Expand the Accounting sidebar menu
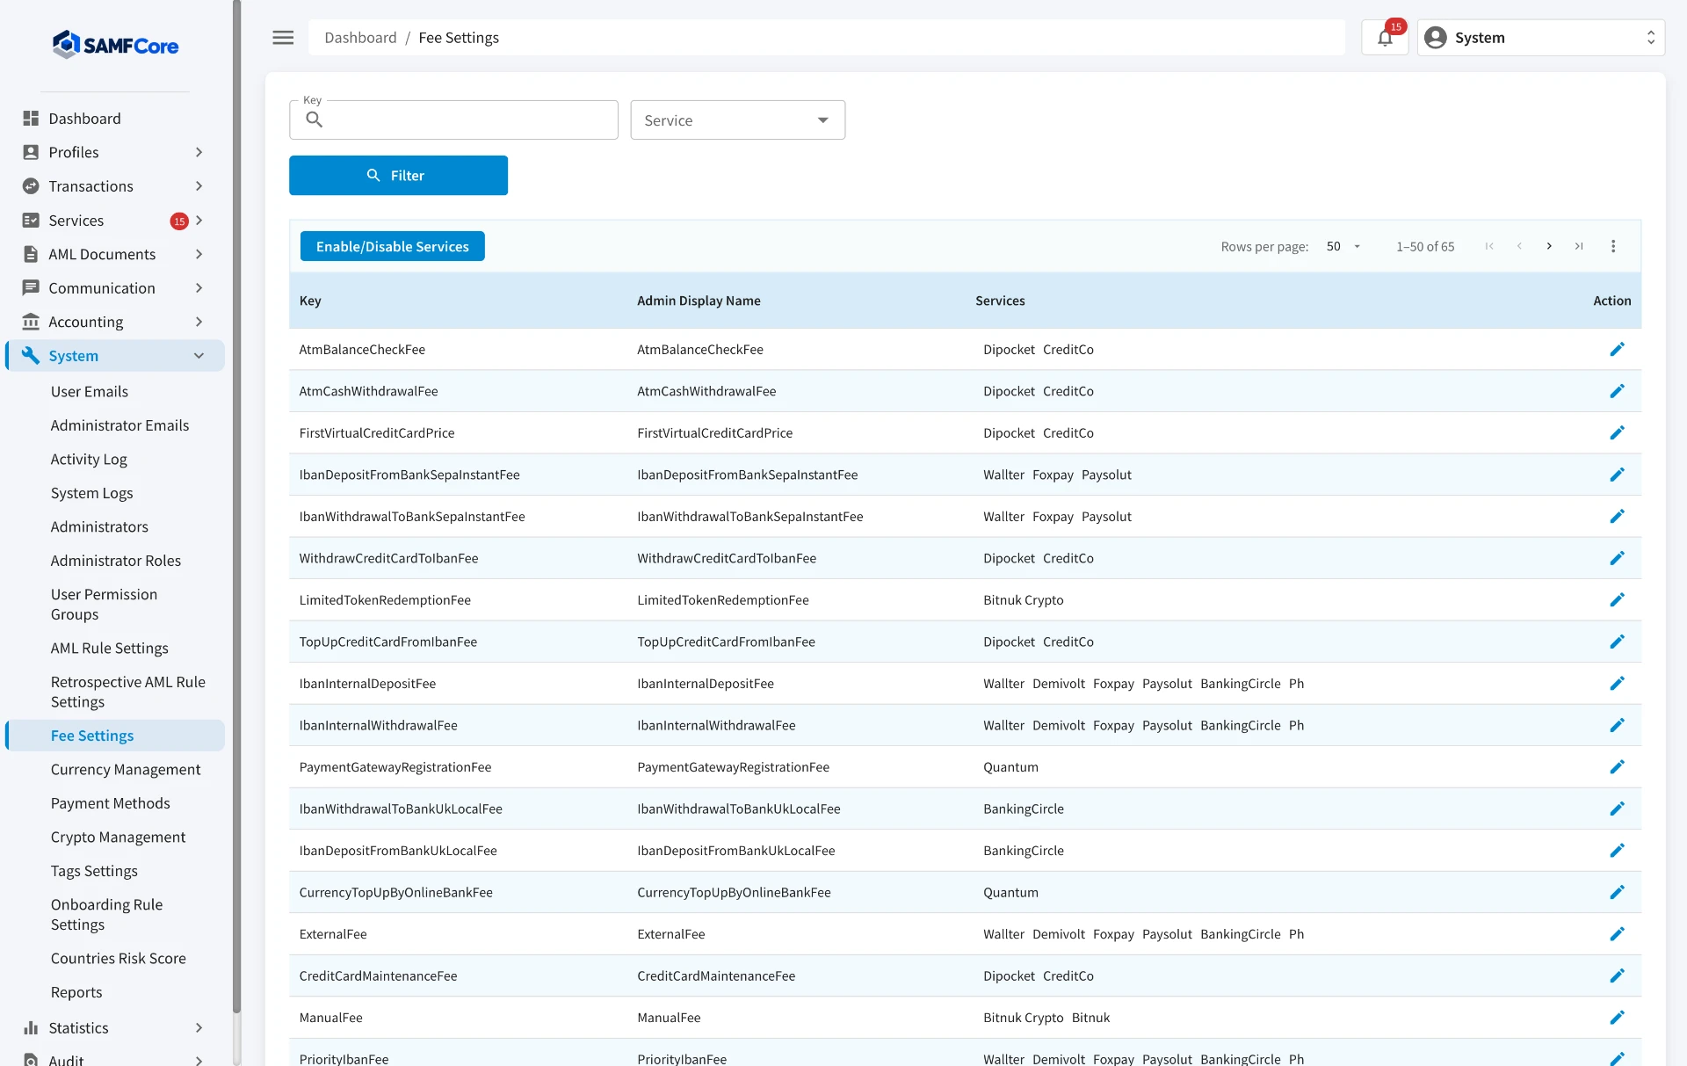 pos(114,322)
